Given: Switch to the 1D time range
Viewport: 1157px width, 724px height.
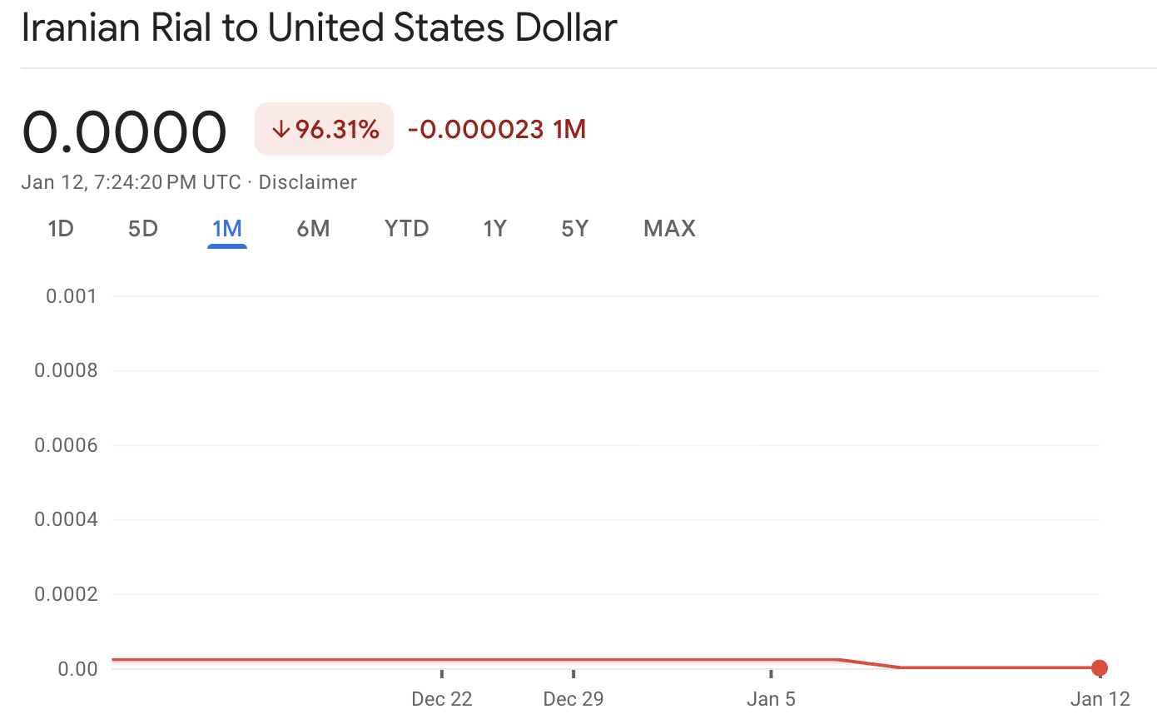Looking at the screenshot, I should [x=61, y=228].
